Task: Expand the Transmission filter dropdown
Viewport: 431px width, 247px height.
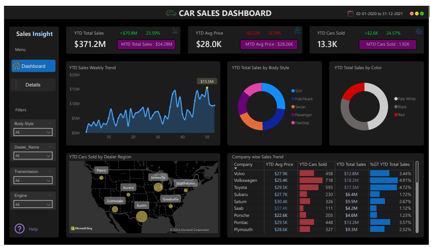Action: (33, 180)
